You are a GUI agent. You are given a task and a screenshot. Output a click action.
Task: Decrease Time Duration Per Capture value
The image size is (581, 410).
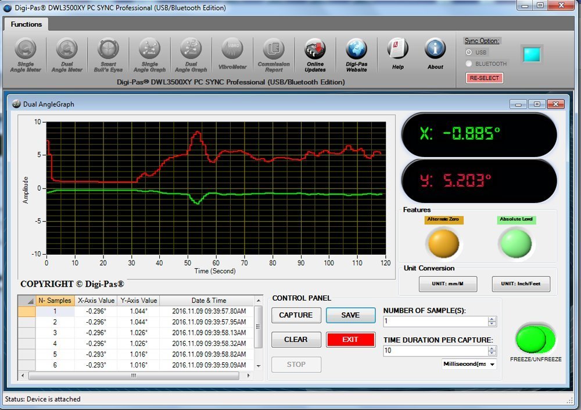pos(492,354)
